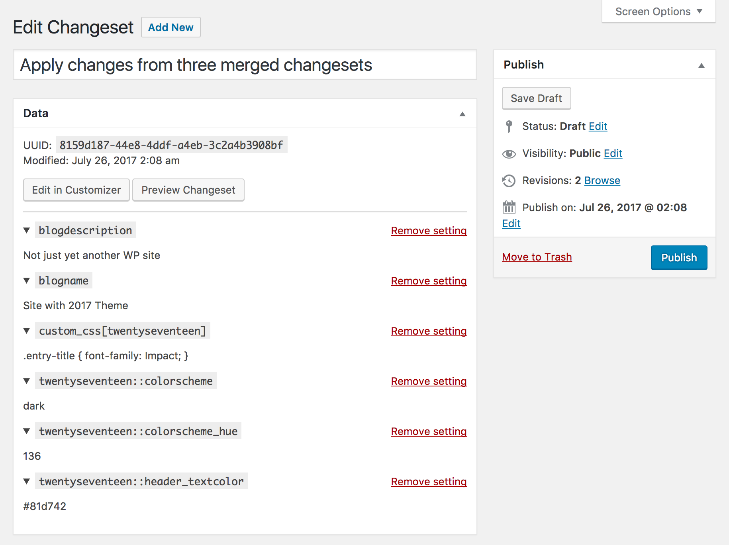Collapse the twentyseventeen::header_textcolor setting triangle

coord(27,481)
